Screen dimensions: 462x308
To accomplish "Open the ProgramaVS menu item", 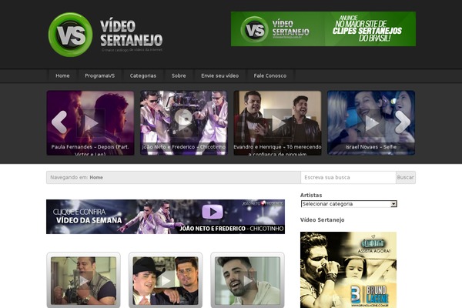I will (x=100, y=75).
